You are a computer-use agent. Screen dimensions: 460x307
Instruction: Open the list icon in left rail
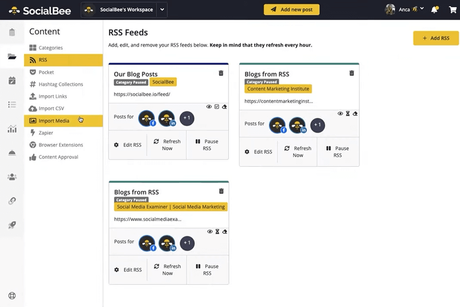click(12, 105)
